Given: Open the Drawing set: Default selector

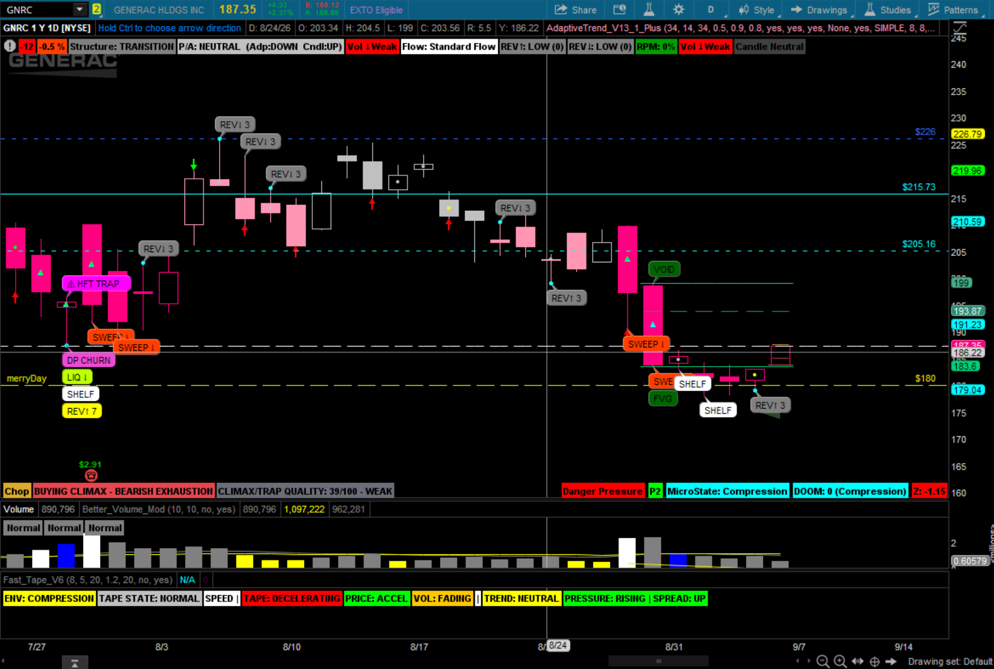Looking at the screenshot, I should pos(950,661).
